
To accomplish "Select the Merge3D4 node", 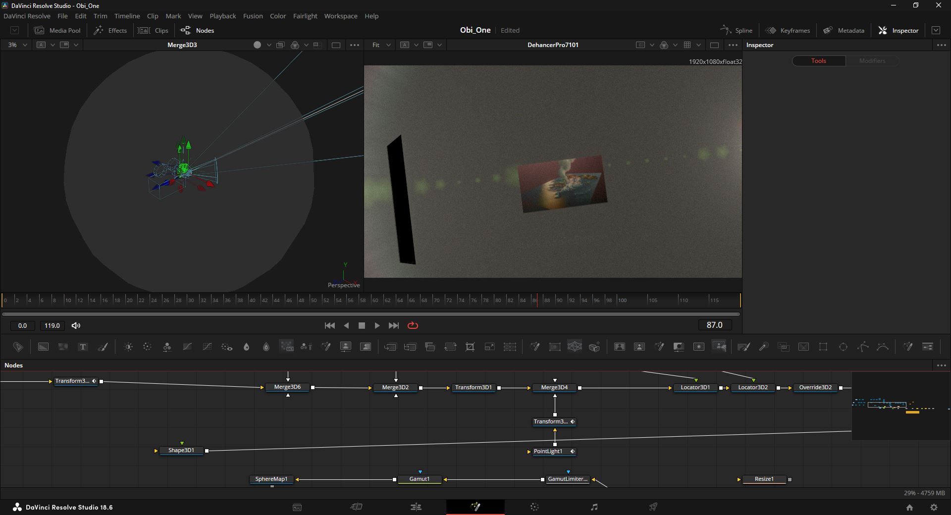I will 554,387.
